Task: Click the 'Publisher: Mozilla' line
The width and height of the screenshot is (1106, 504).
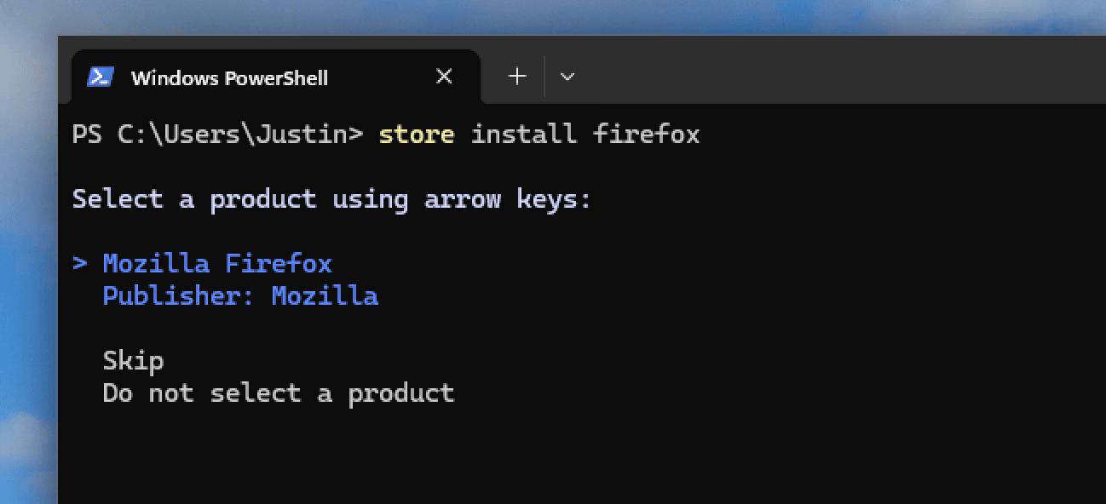Action: 239,296
